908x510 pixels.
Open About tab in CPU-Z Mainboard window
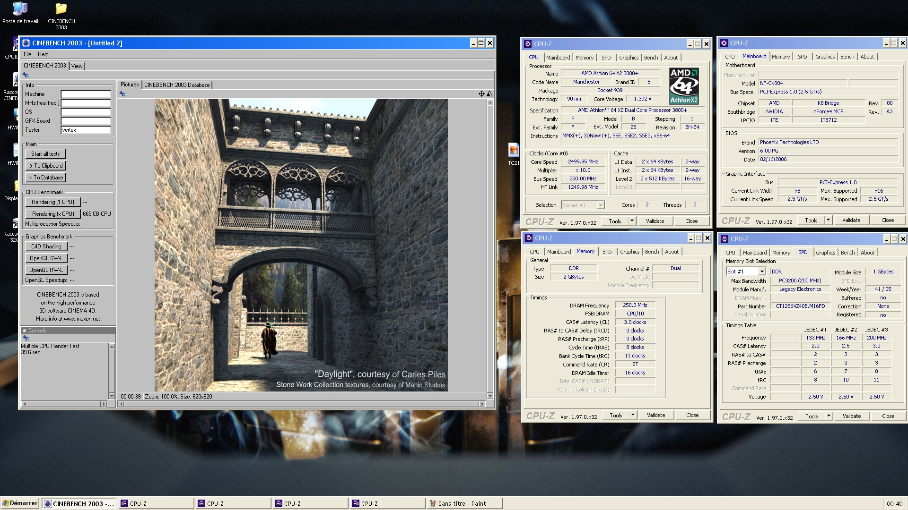point(867,57)
